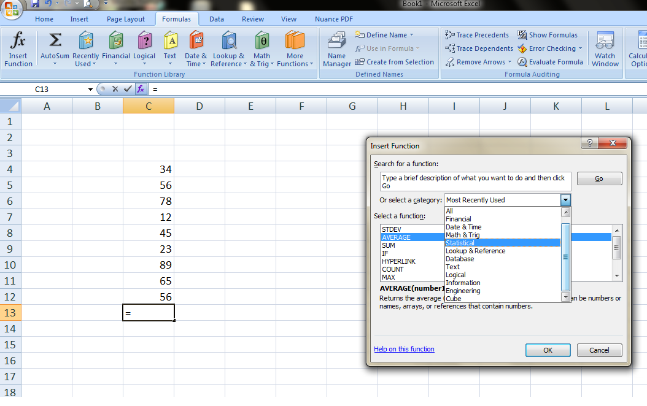Image resolution: width=647 pixels, height=406 pixels.
Task: Open the function category dropdown
Action: pos(565,199)
